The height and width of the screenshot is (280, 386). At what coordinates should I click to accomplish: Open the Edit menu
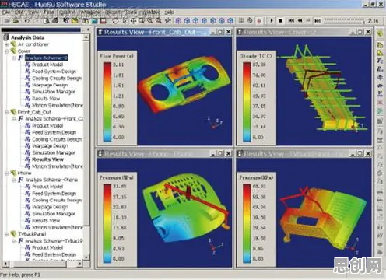click(x=19, y=12)
